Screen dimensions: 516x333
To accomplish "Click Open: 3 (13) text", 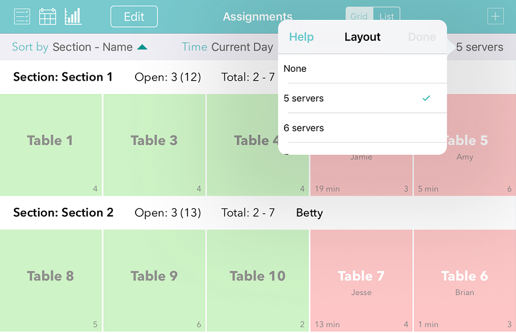I will [168, 213].
